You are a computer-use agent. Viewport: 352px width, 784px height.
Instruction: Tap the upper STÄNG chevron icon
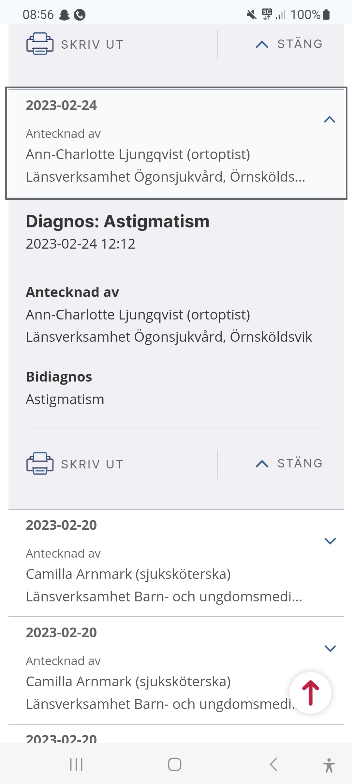tap(262, 44)
